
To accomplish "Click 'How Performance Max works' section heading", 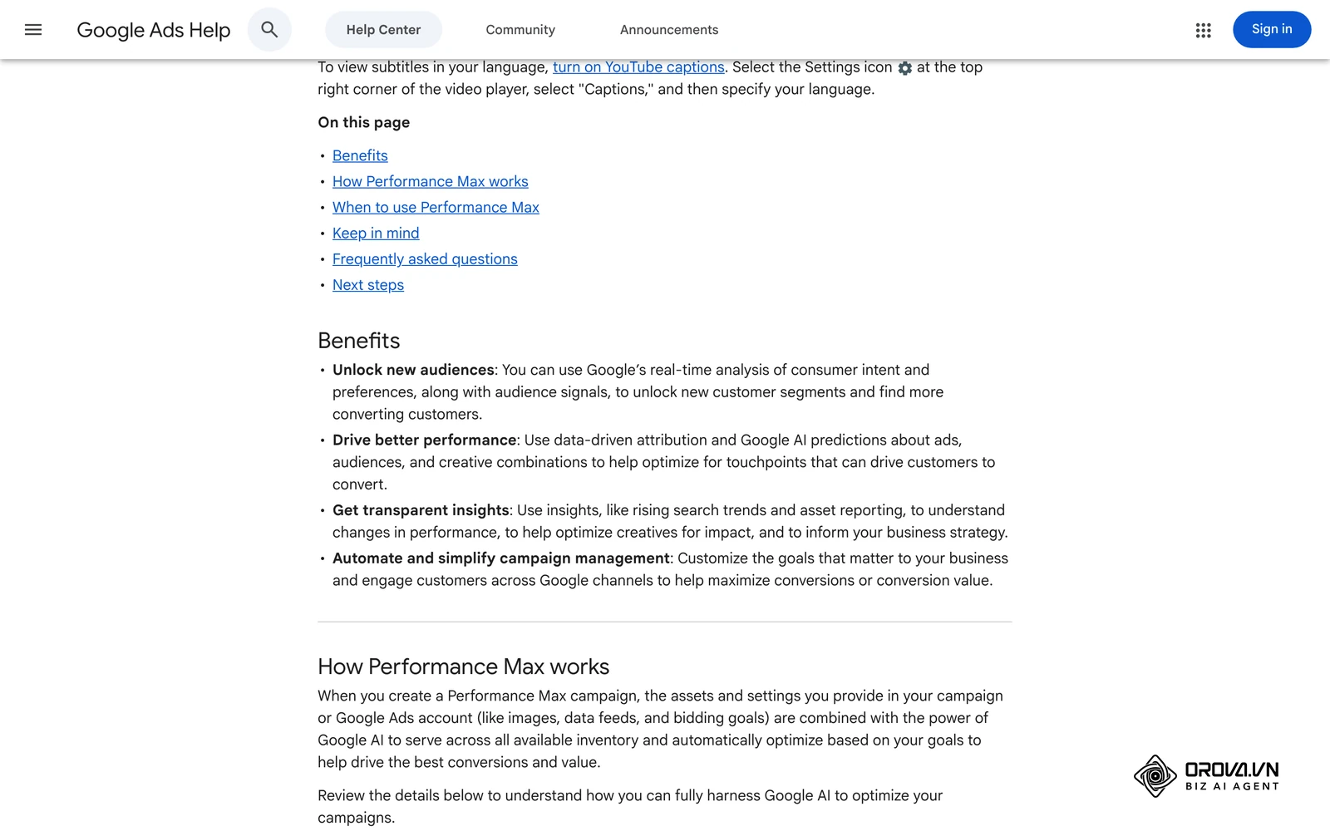I will (464, 666).
